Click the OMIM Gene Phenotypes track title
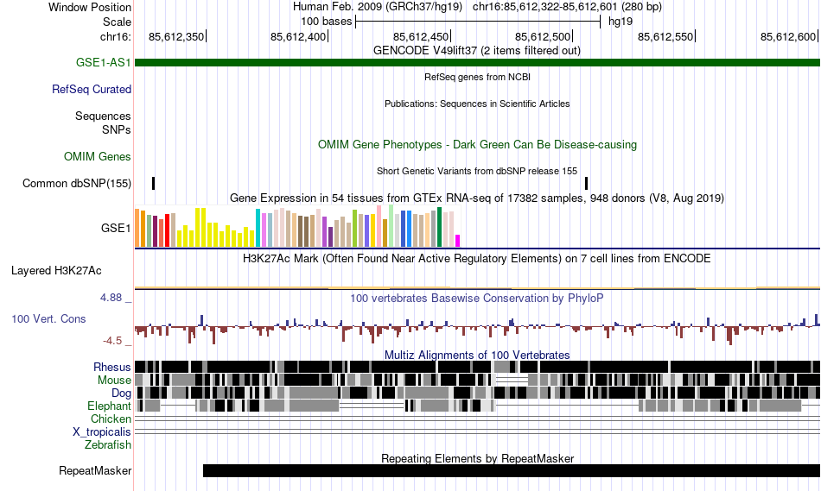Viewport: 821px width, 491px height. (478, 145)
